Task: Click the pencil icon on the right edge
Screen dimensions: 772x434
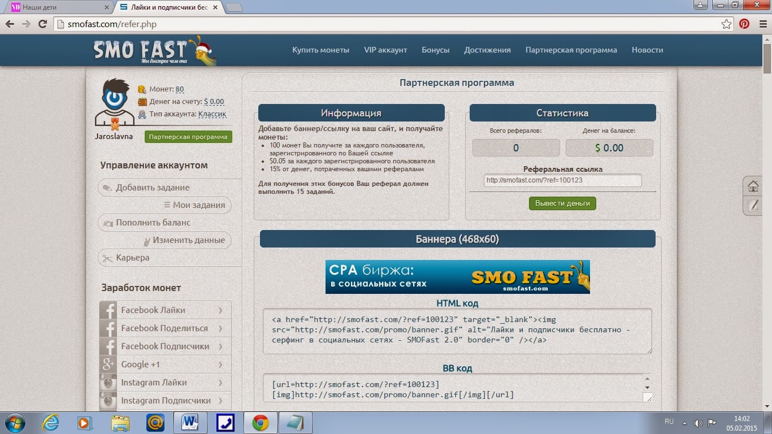Action: point(753,205)
